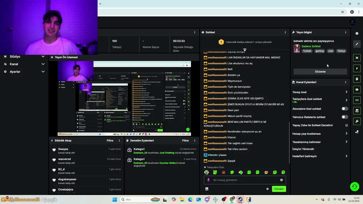This screenshot has height=204, width=363.
Task: Open chat settings gear icon
Action: click(x=267, y=189)
